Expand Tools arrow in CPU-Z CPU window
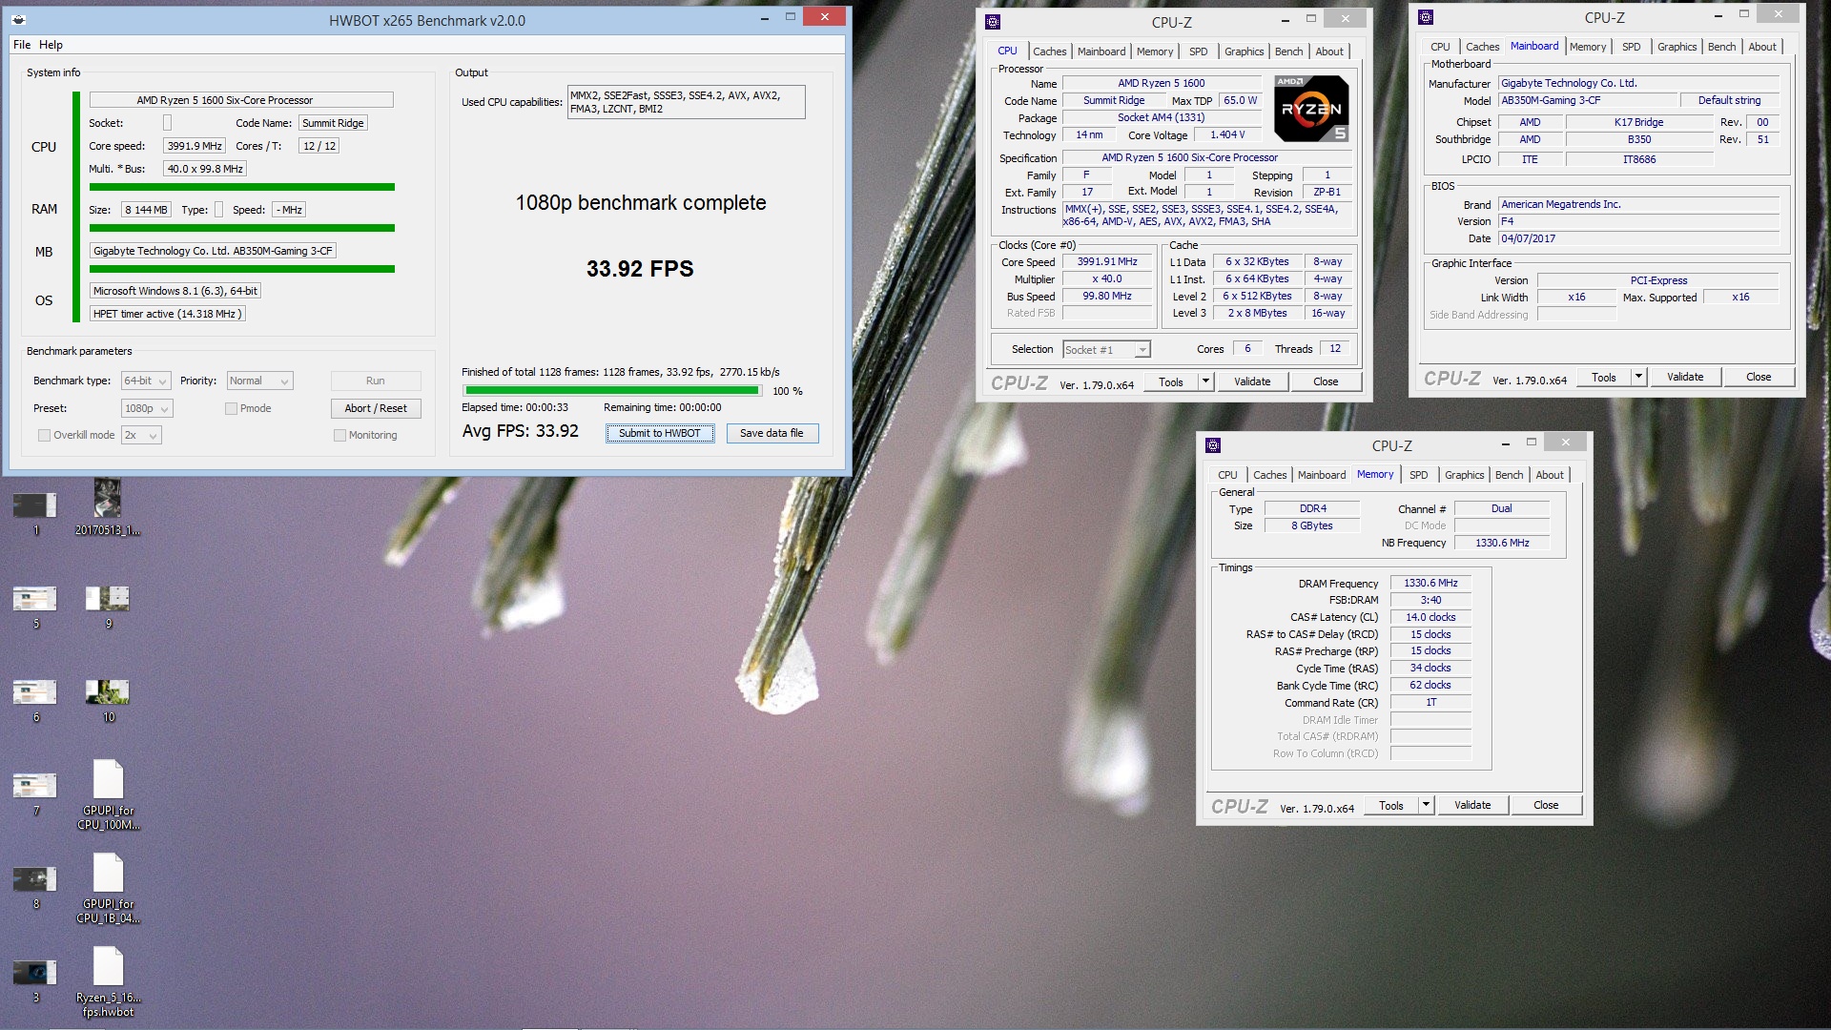This screenshot has height=1030, width=1831. (1205, 381)
